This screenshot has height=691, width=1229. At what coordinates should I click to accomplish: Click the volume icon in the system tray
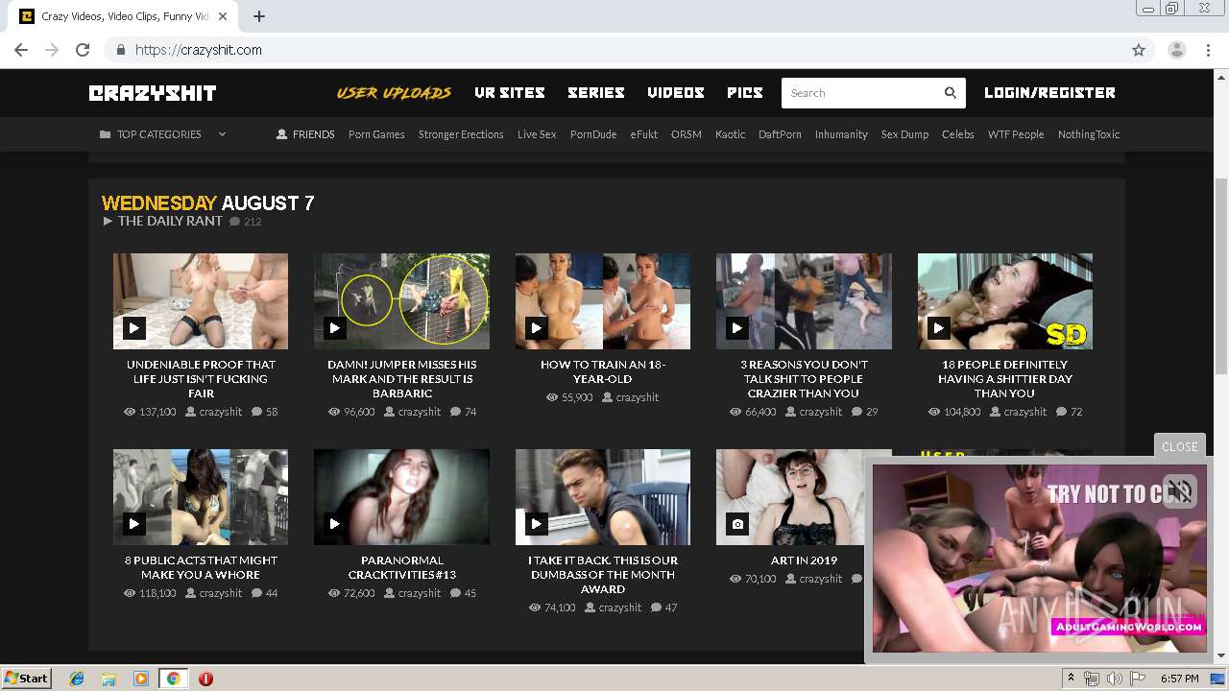(x=1115, y=679)
